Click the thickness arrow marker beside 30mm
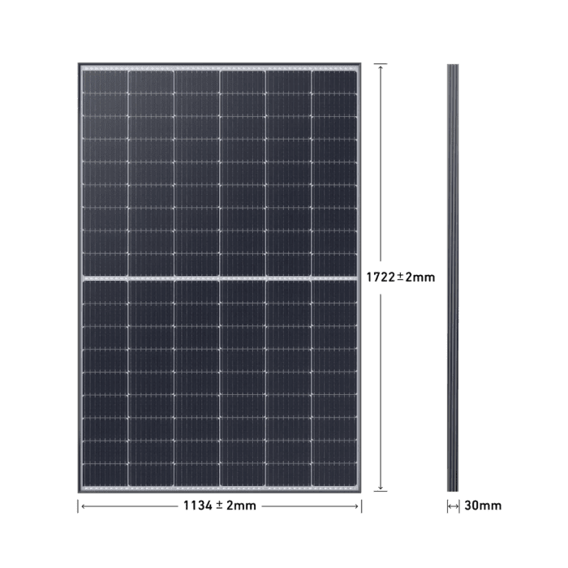 point(452,506)
